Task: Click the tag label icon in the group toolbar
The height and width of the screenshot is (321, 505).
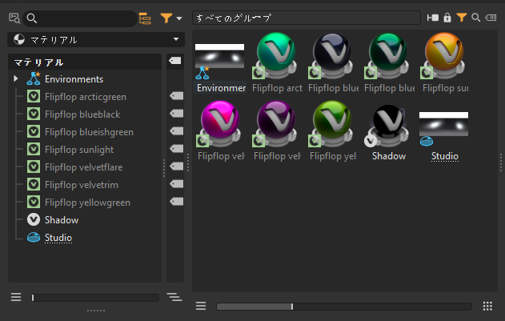Action: pos(491,18)
